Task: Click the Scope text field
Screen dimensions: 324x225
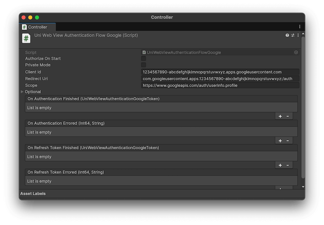Action: 220,86
